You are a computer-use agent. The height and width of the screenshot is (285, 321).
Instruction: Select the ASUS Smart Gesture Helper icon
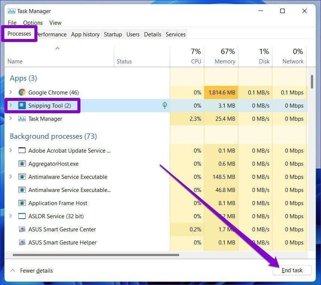click(x=22, y=242)
